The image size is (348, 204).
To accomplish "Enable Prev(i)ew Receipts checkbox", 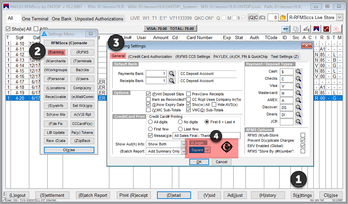I will pos(188,94).
